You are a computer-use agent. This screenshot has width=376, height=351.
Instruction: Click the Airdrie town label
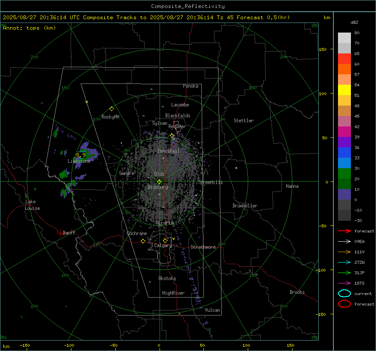tap(165, 223)
